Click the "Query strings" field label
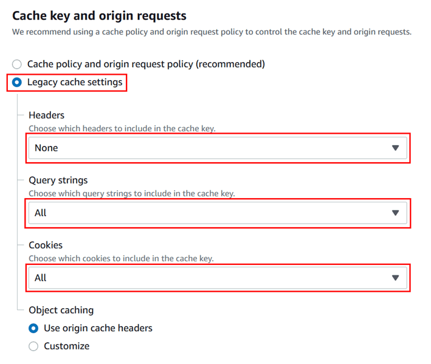 point(58,180)
